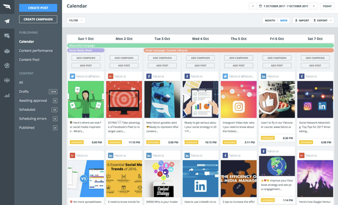
Task: Open the Calendar menu item
Action: pyautogui.click(x=27, y=42)
